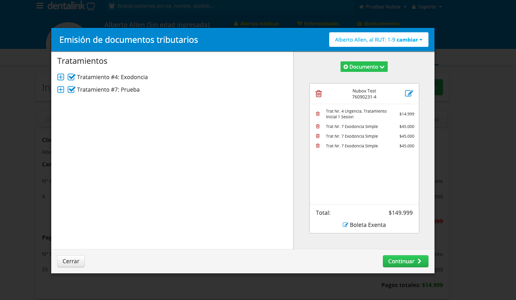Delete the entire Nubox Test document

[318, 94]
